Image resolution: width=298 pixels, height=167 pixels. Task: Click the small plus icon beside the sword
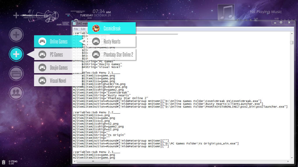[16, 15]
